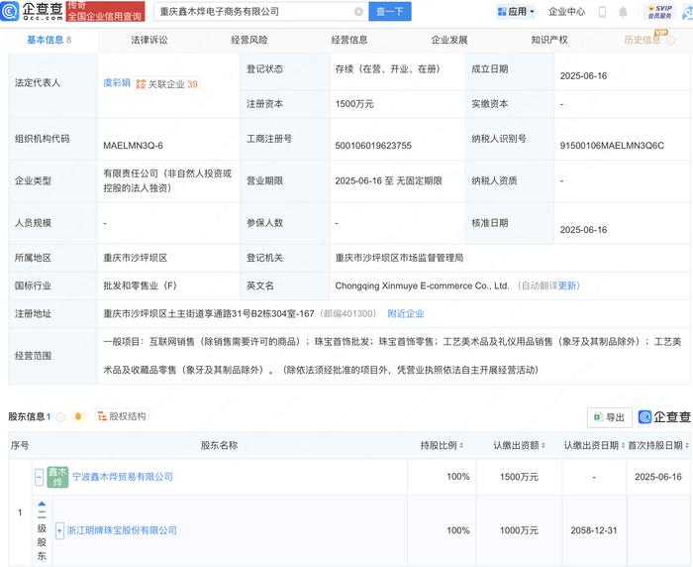Click 存续（在营、开业、在册） status text
Screen dimensions: 693x567
388,69
